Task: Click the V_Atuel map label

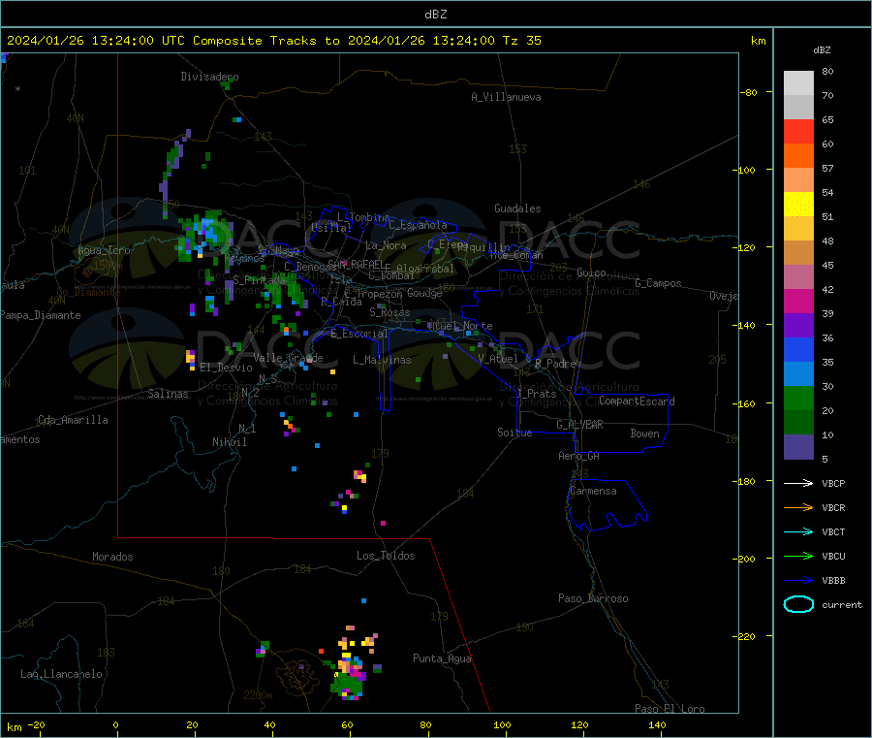Action: [x=498, y=359]
